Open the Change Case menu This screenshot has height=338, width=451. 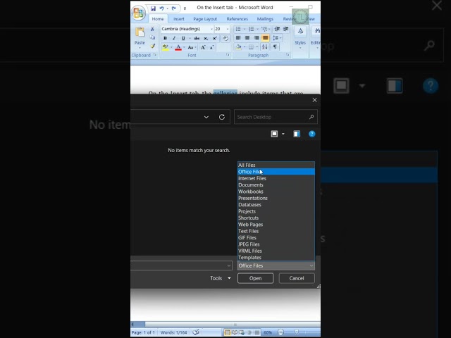191,47
